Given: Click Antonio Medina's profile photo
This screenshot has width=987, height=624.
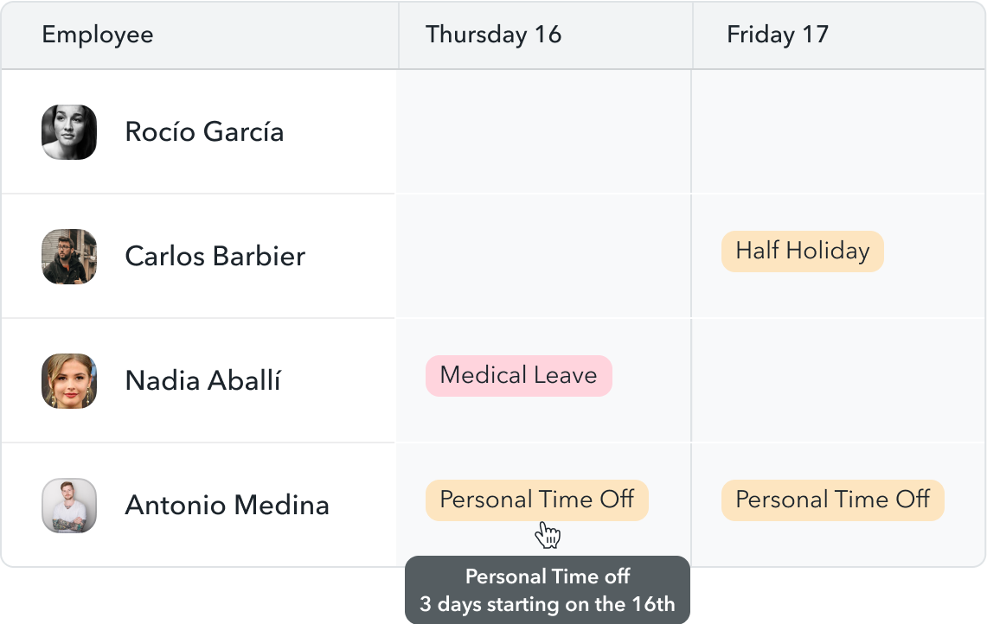Looking at the screenshot, I should pos(69,506).
